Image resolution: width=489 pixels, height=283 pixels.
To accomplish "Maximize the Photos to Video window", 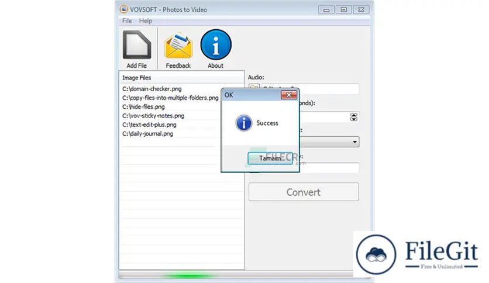I will [x=344, y=10].
